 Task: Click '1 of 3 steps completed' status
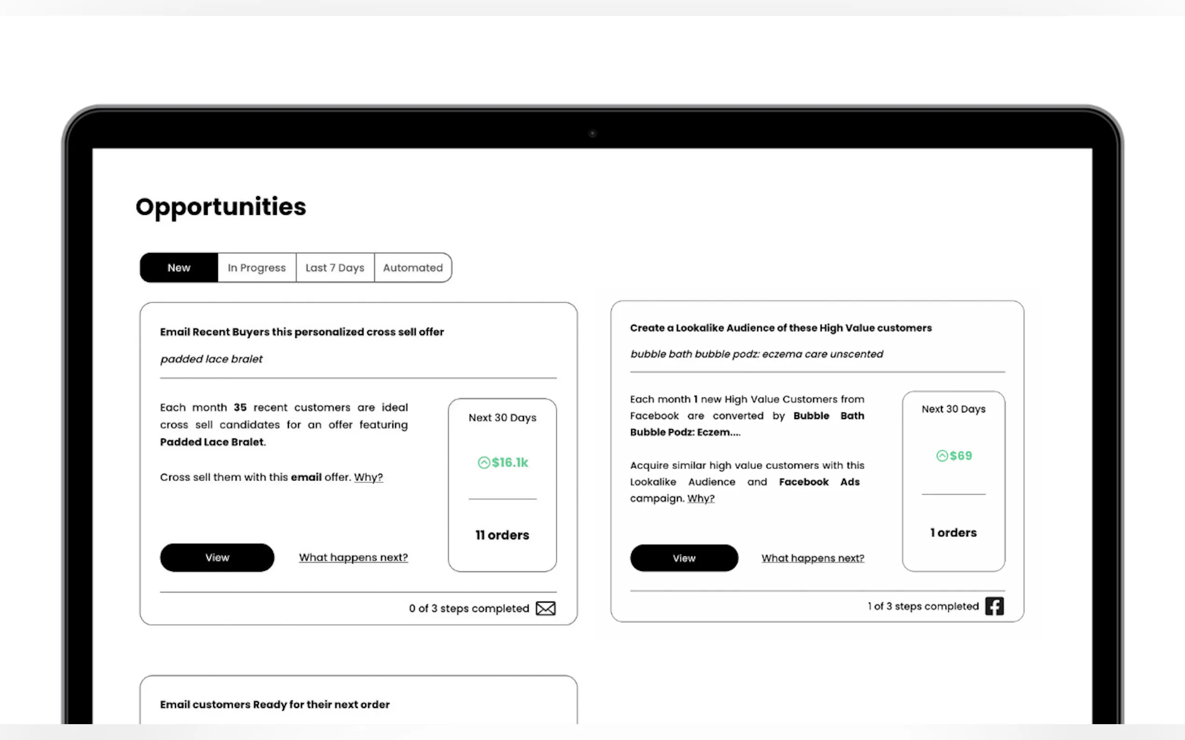923,606
